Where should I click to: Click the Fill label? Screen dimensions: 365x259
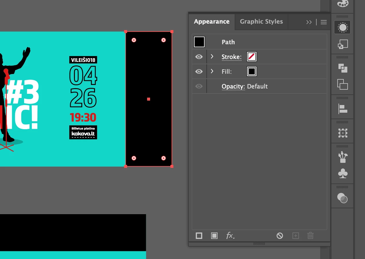[227, 72]
